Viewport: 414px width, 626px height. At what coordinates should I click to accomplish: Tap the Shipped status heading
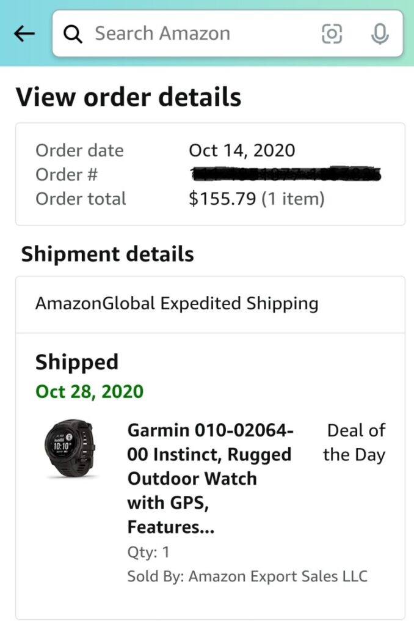point(77,362)
